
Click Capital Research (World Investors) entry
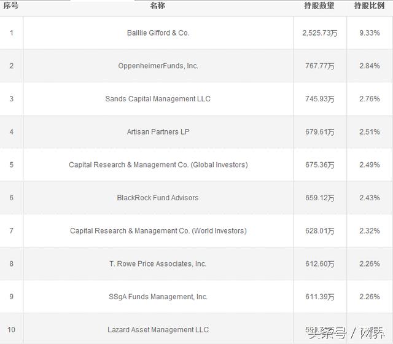[x=158, y=231]
